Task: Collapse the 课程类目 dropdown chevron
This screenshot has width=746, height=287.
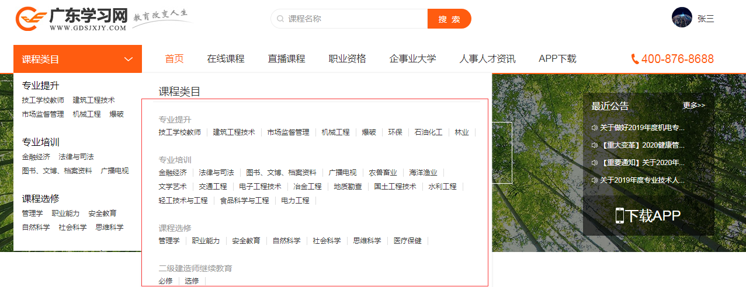Action: tap(129, 59)
